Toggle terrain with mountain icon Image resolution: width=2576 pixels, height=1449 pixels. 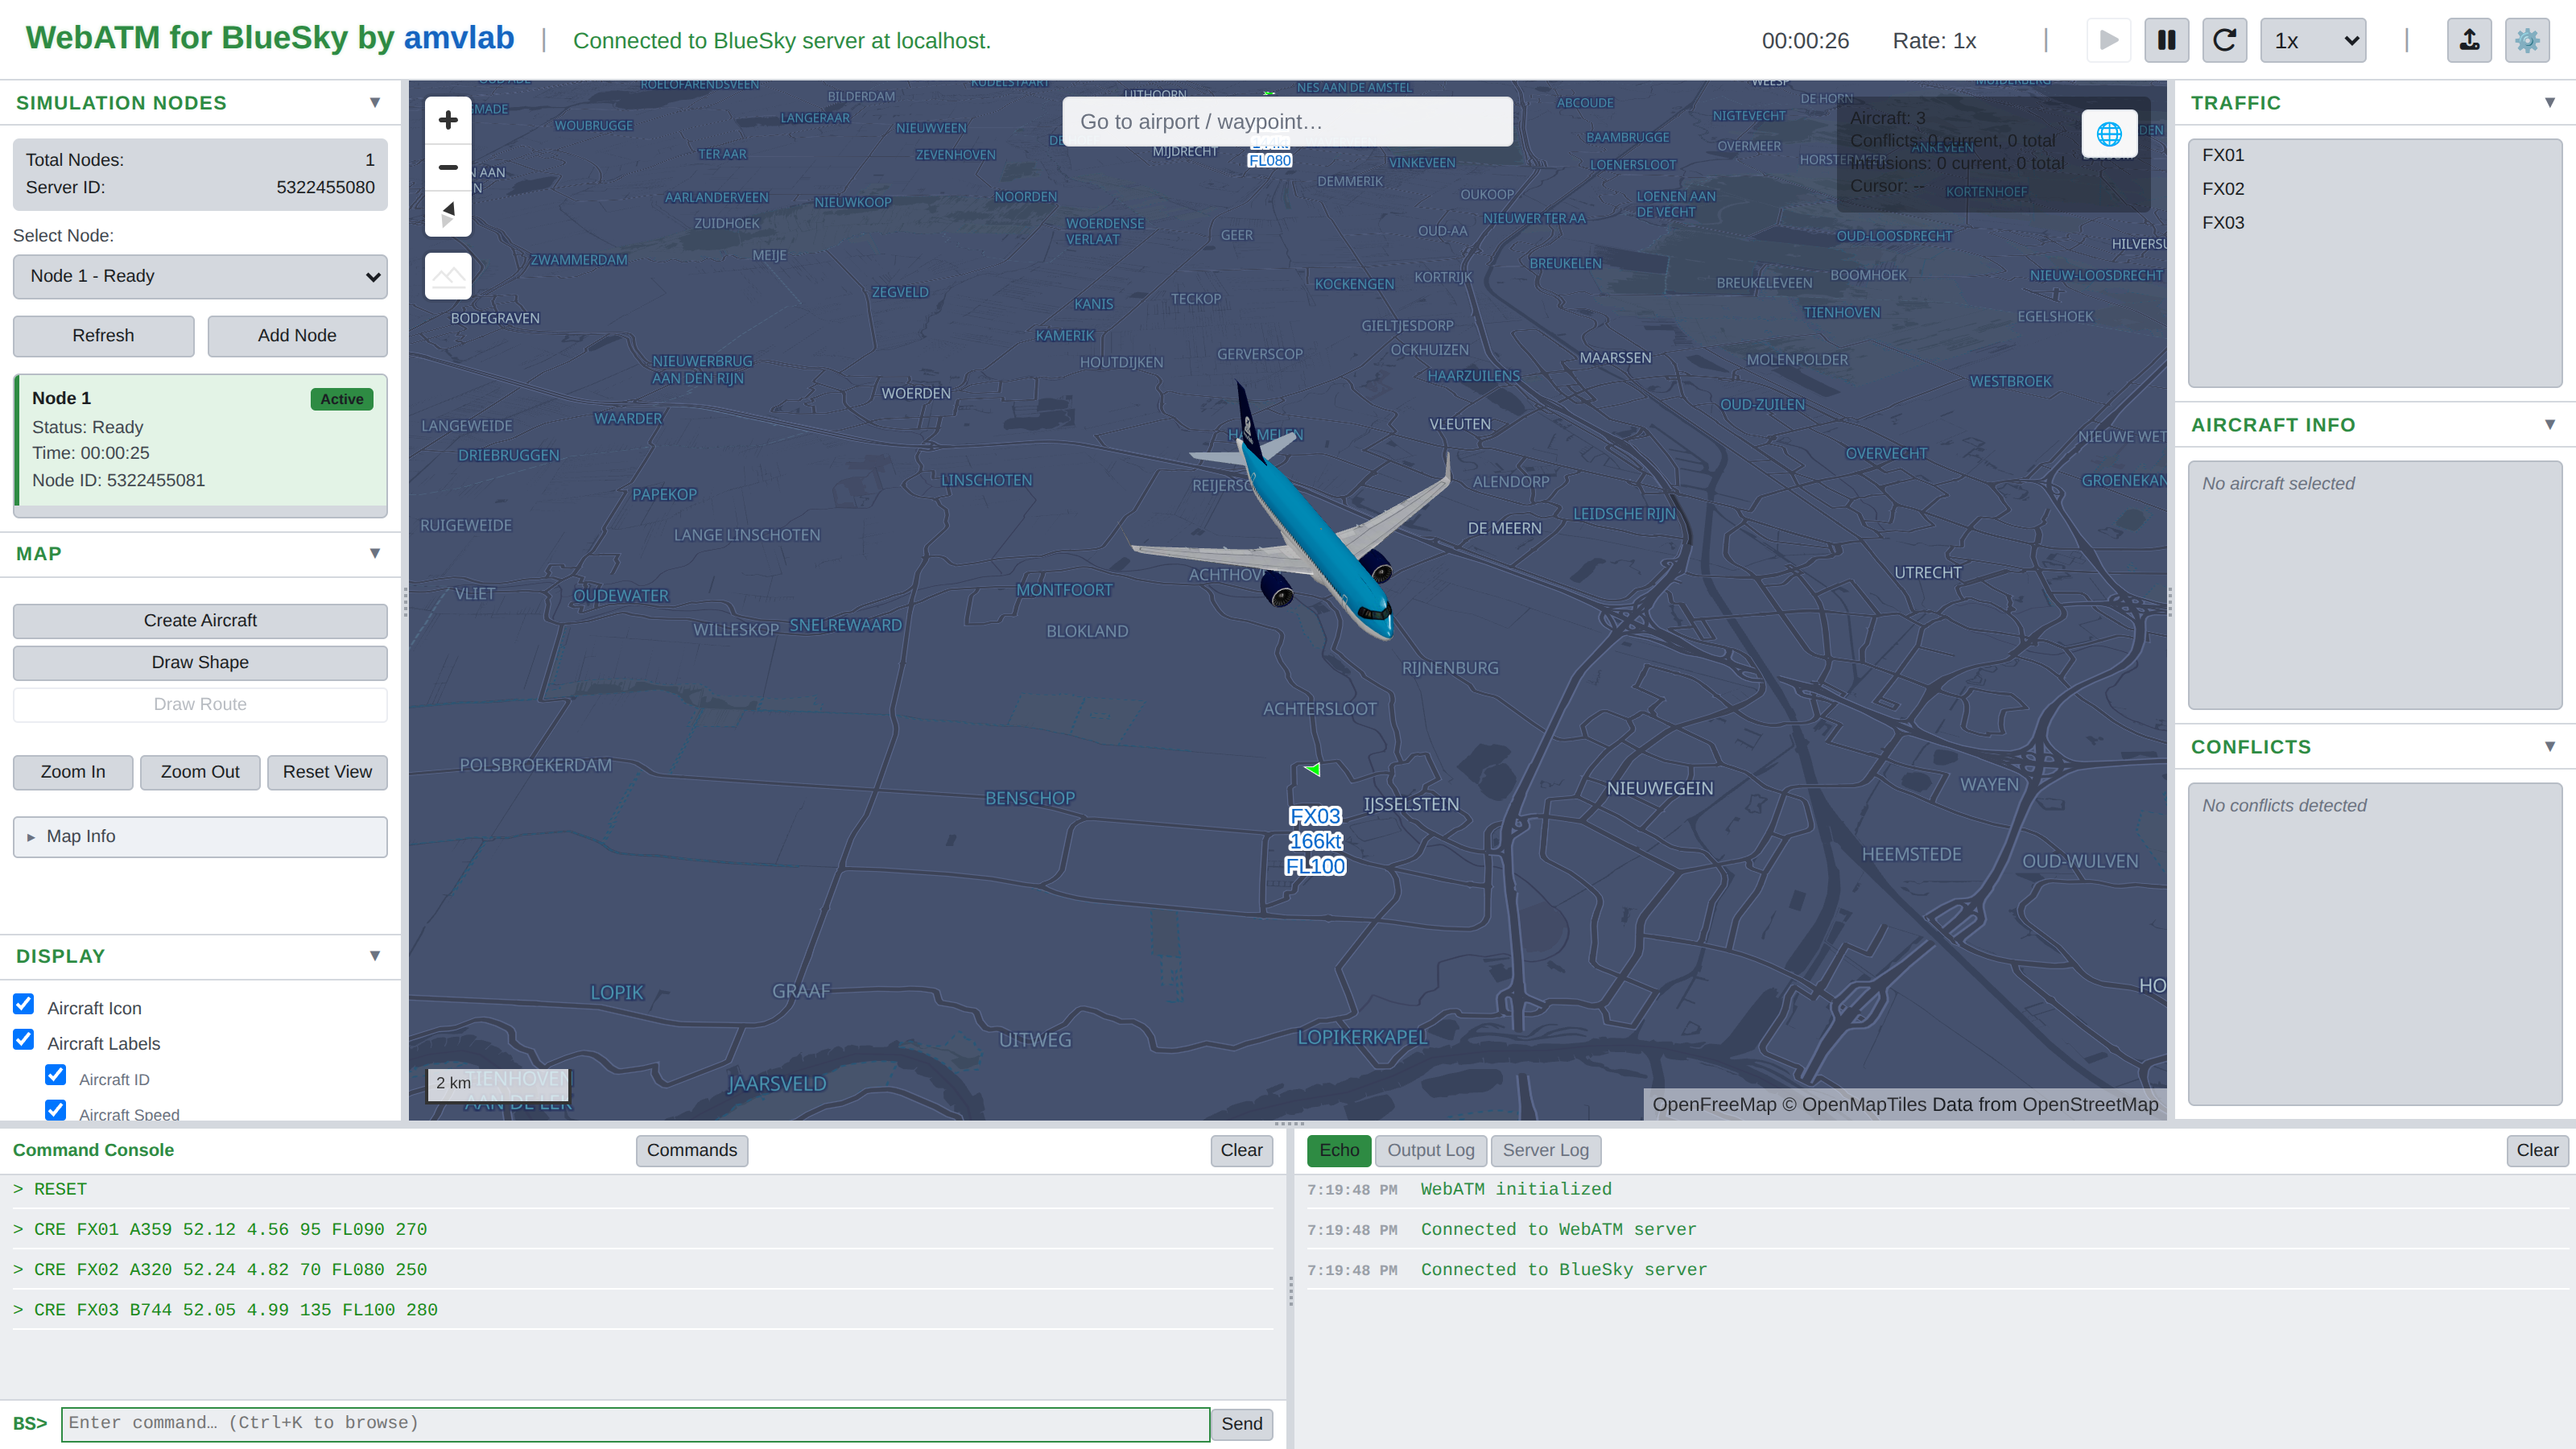[448, 276]
